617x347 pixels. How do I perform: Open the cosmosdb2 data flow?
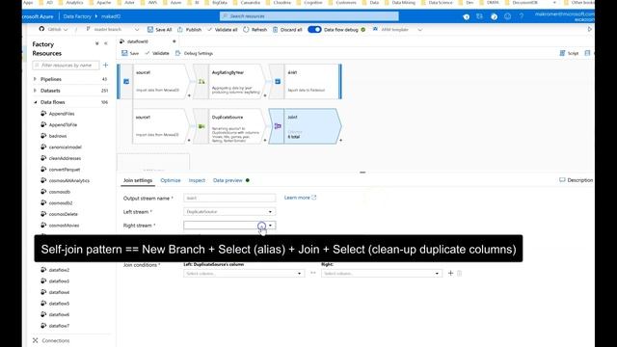click(61, 203)
